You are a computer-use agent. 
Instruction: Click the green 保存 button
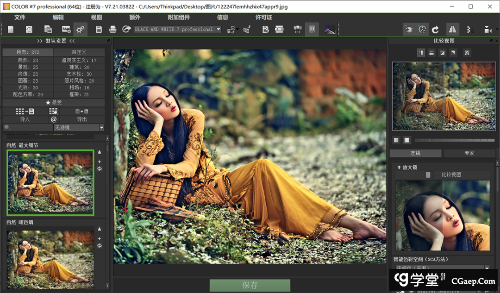[250, 285]
